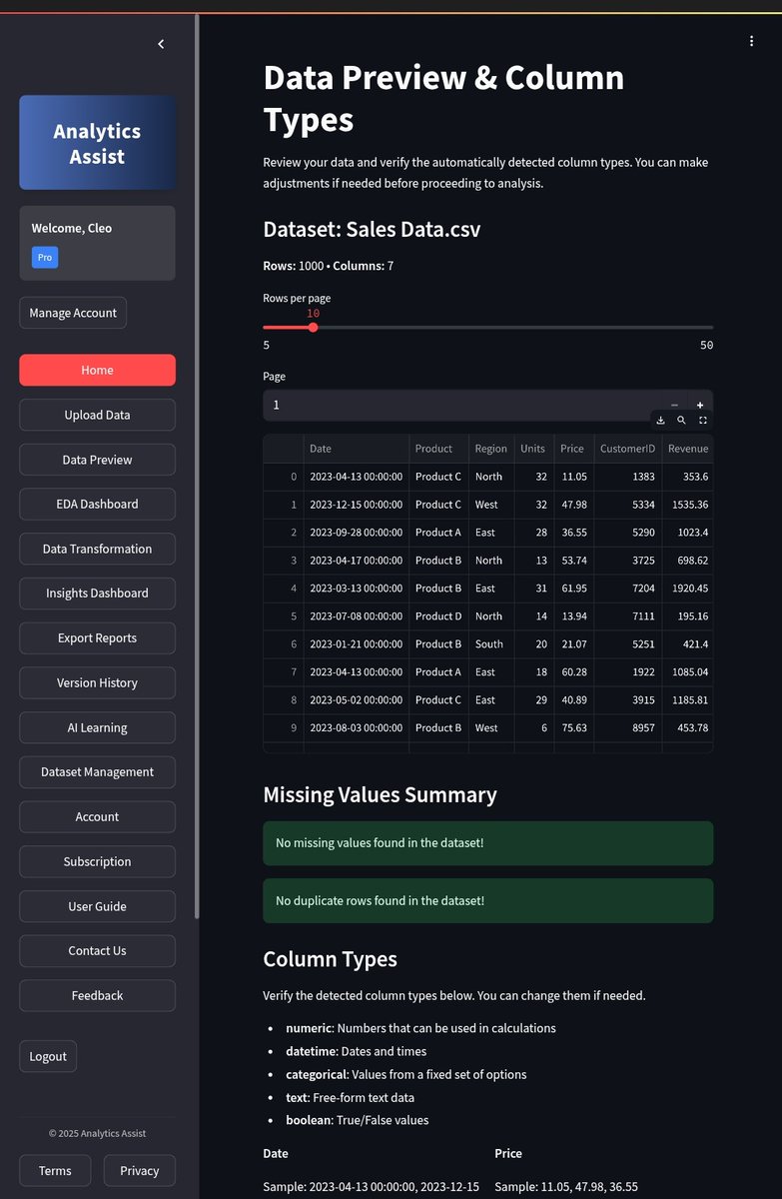Select the row index 0 cell
The width and height of the screenshot is (782, 1199).
284,477
